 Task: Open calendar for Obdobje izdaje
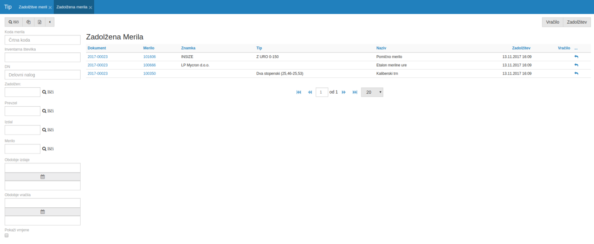click(x=43, y=177)
